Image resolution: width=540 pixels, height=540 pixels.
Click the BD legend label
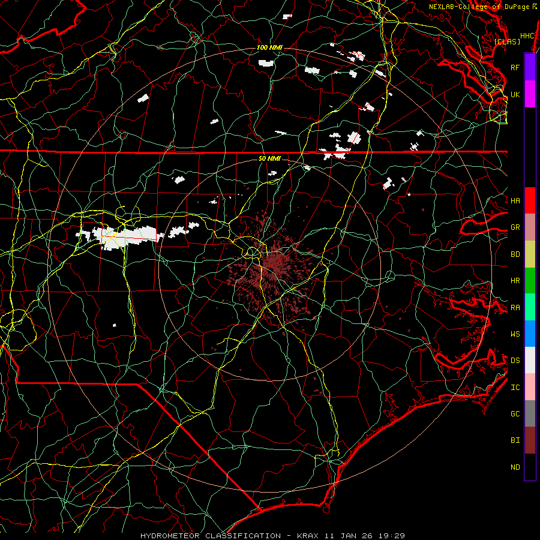coord(515,254)
